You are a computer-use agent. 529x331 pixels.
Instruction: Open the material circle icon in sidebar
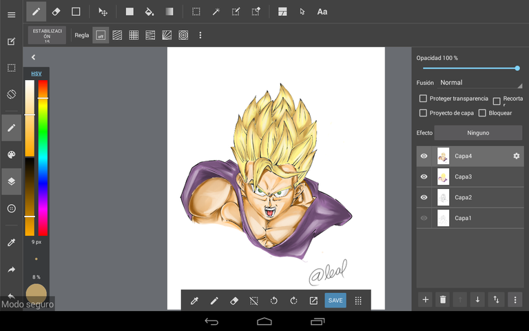[12, 208]
